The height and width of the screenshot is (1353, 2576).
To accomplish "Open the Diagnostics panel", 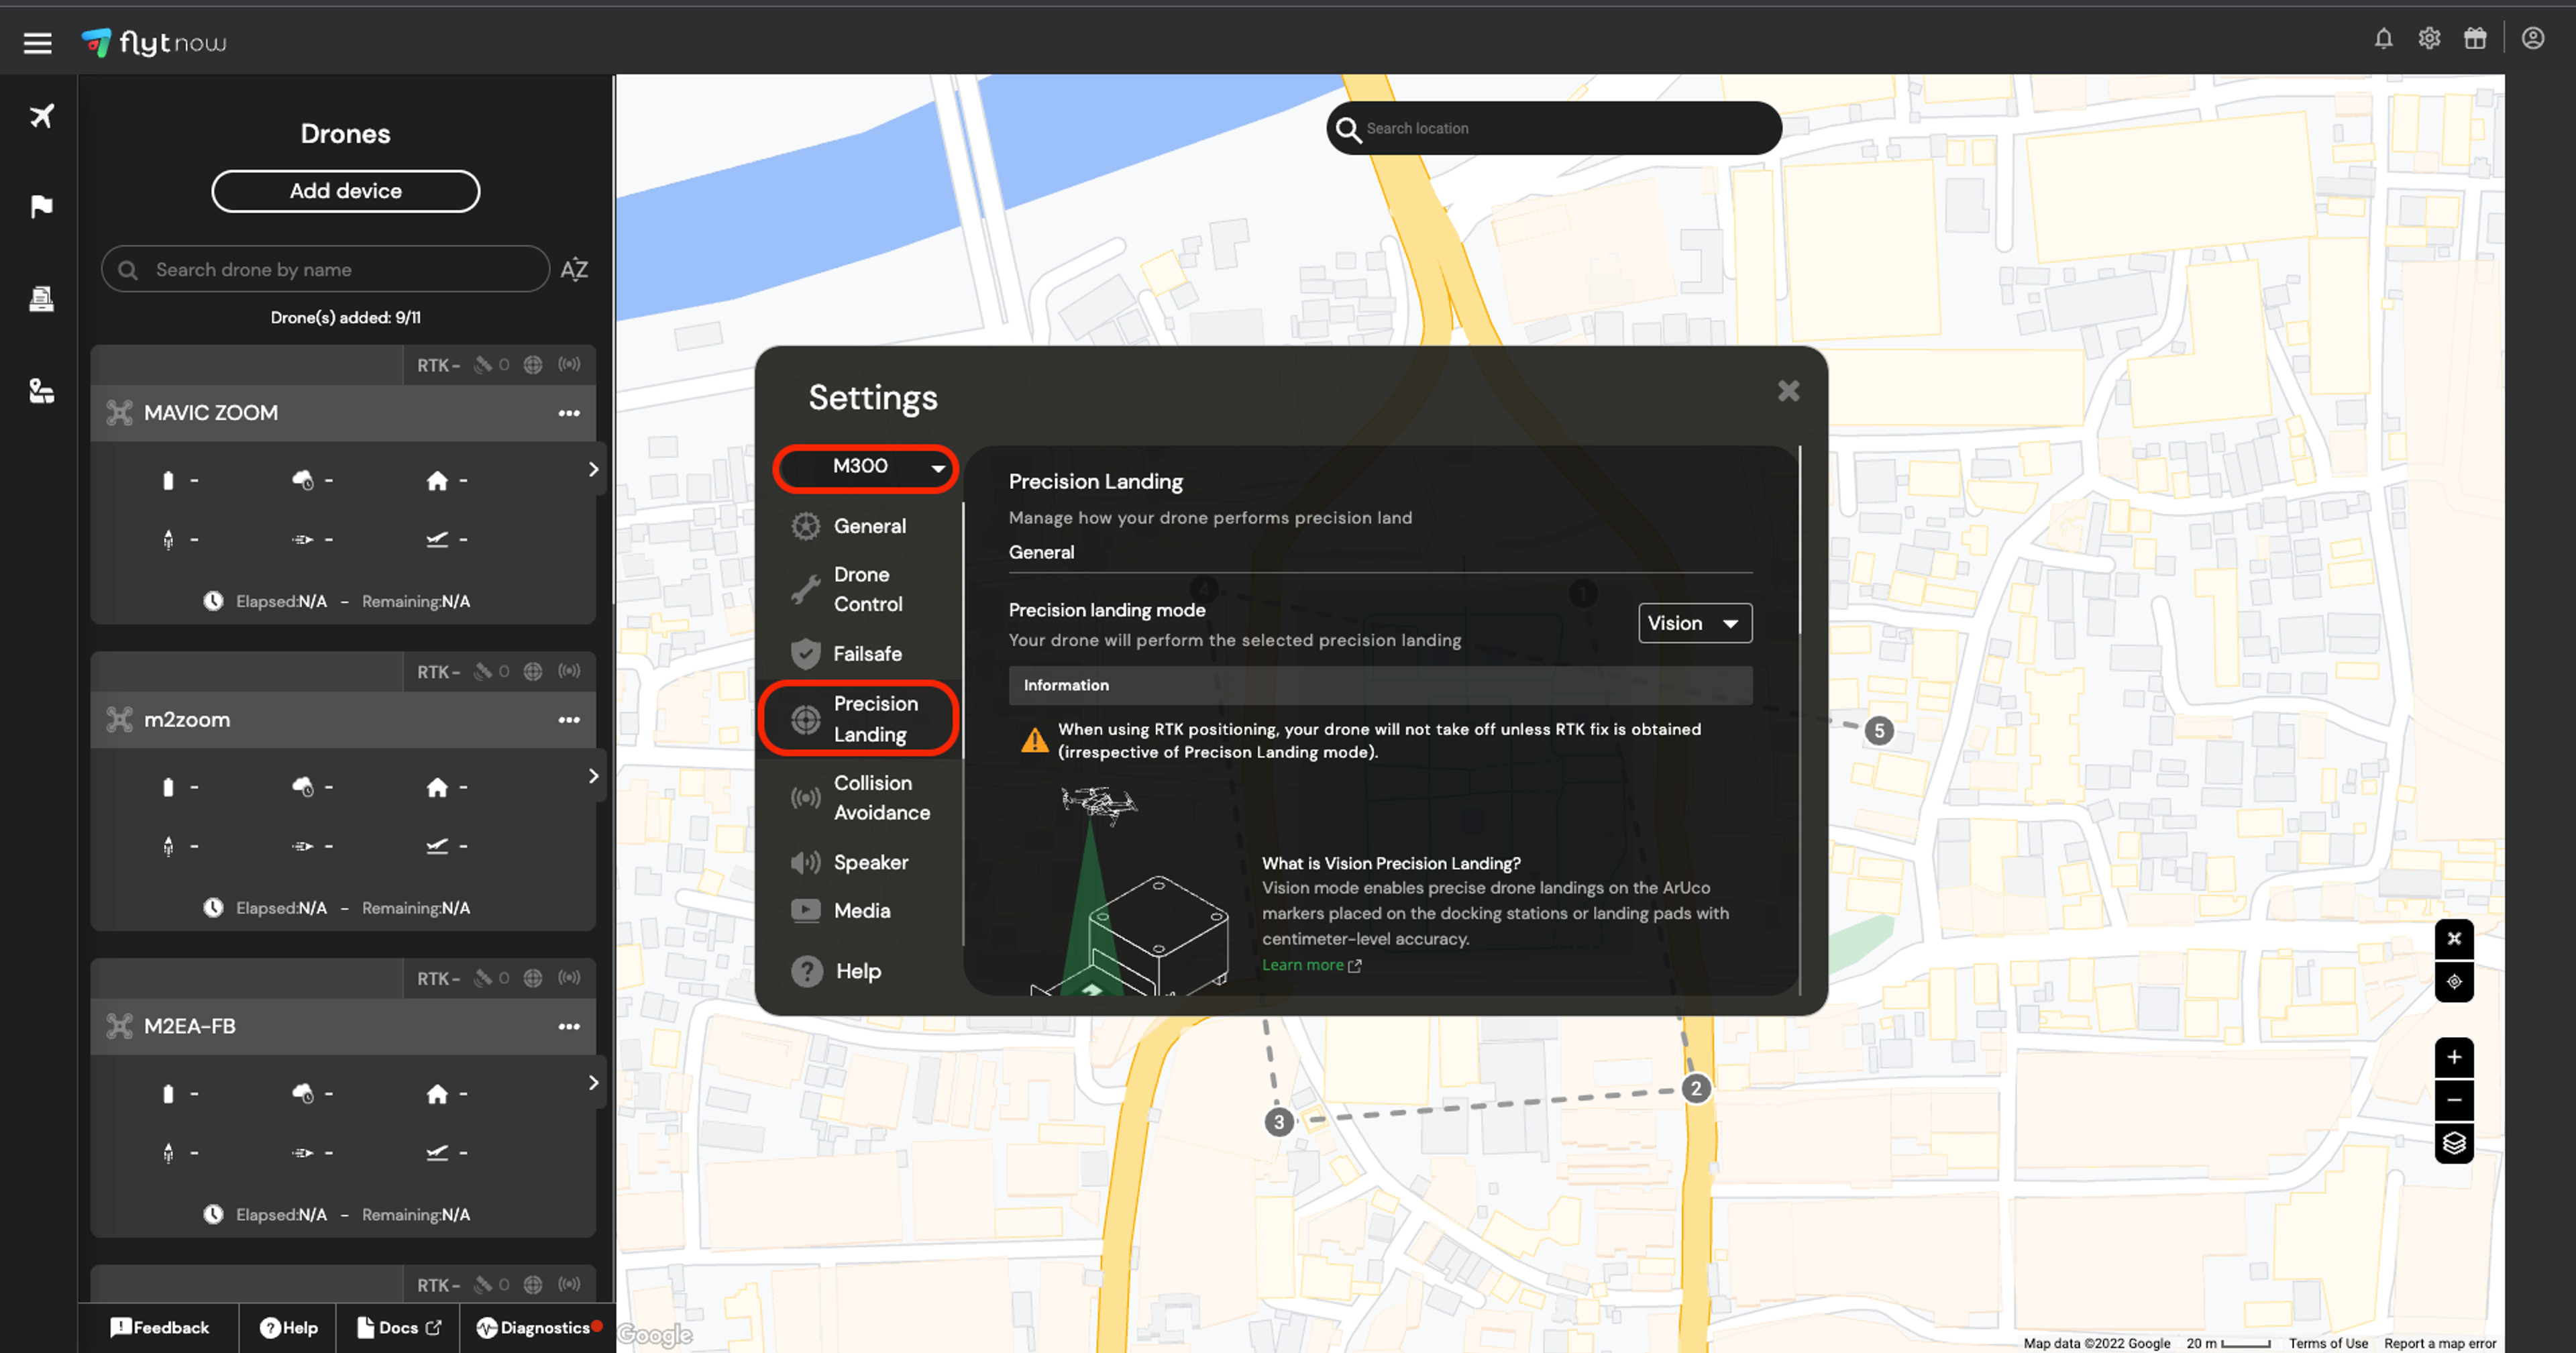I will tap(539, 1328).
